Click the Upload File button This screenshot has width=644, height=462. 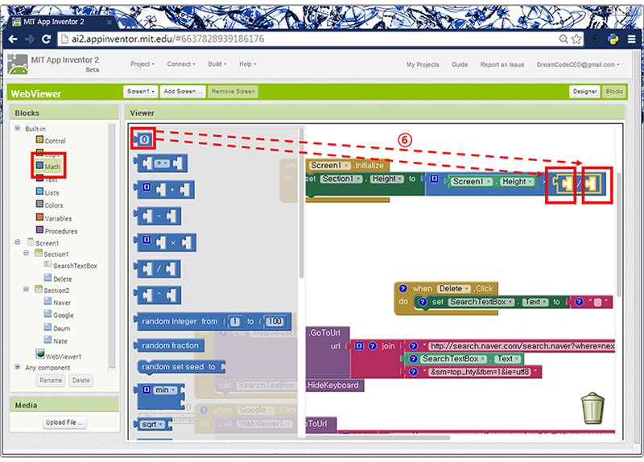64,423
